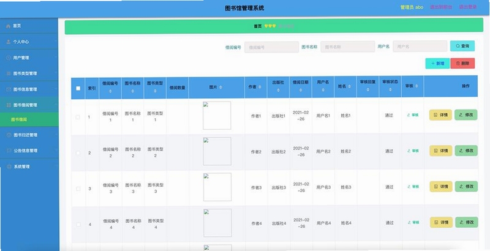The width and height of the screenshot is (490, 251).
Task: Click sort arrows beside 作者 header
Action: (x=260, y=87)
